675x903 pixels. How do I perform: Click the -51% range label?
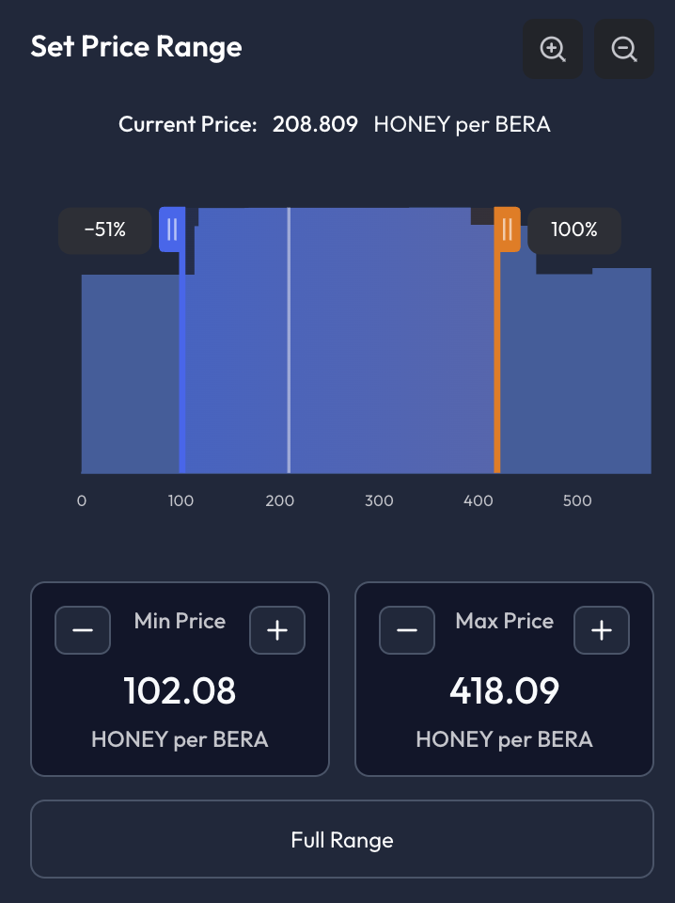(x=105, y=230)
